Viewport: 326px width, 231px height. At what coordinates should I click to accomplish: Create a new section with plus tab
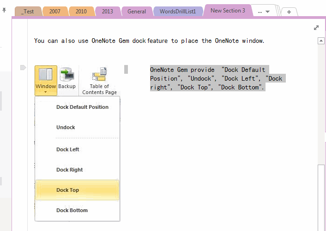[289, 12]
